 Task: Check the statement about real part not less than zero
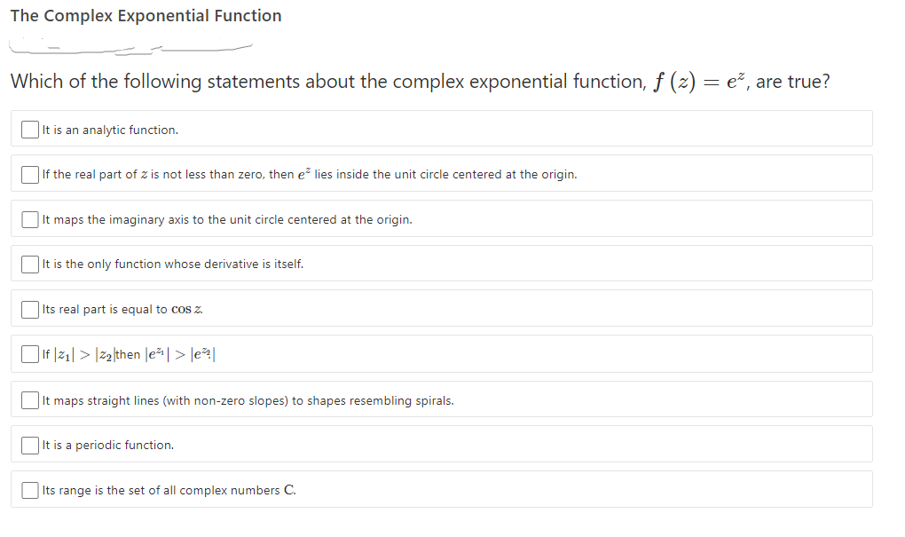coord(29,174)
